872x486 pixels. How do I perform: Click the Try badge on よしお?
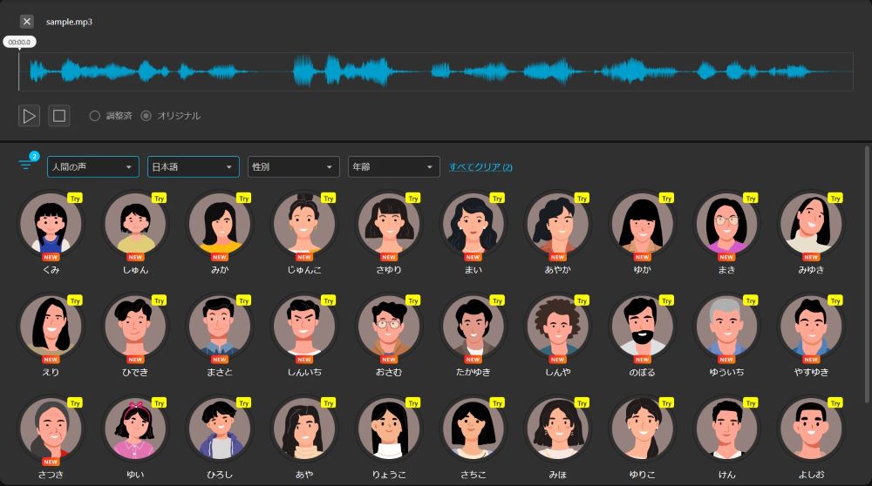tap(836, 402)
